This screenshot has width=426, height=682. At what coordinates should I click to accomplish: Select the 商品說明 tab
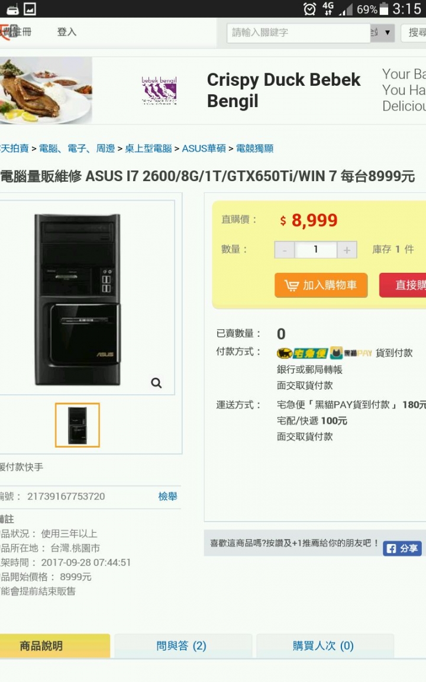41,646
